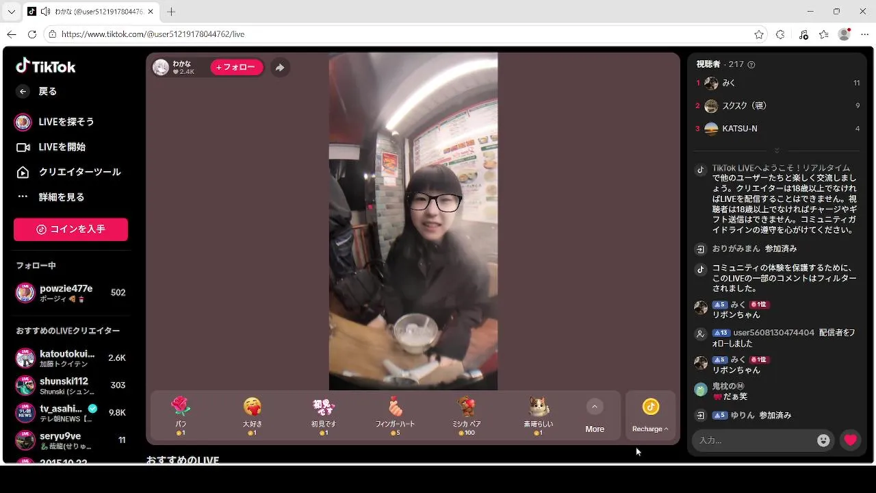Screen dimensions: 876x493
Task: Open the Recharge coin menu
Action: pos(650,416)
